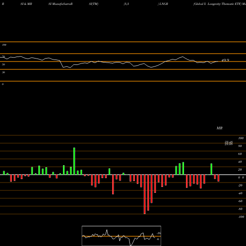Click the 'SI(TM)' header label
This screenshot has width=246, height=246.
pos(93,4)
